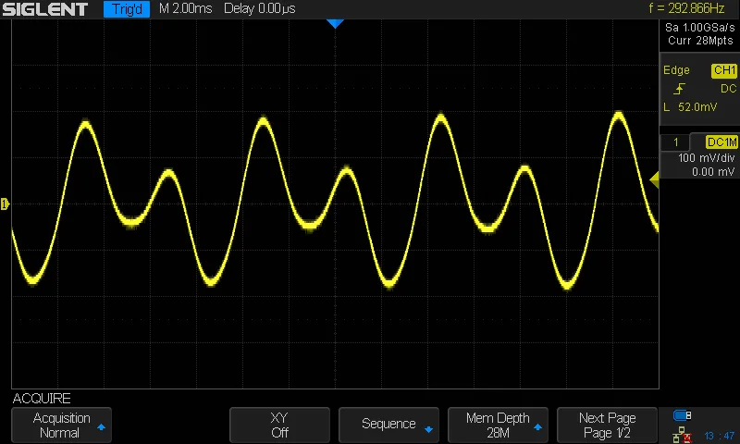Click the trigger DC coupling label
Image resolution: width=740 pixels, height=444 pixels.
pyautogui.click(x=728, y=89)
